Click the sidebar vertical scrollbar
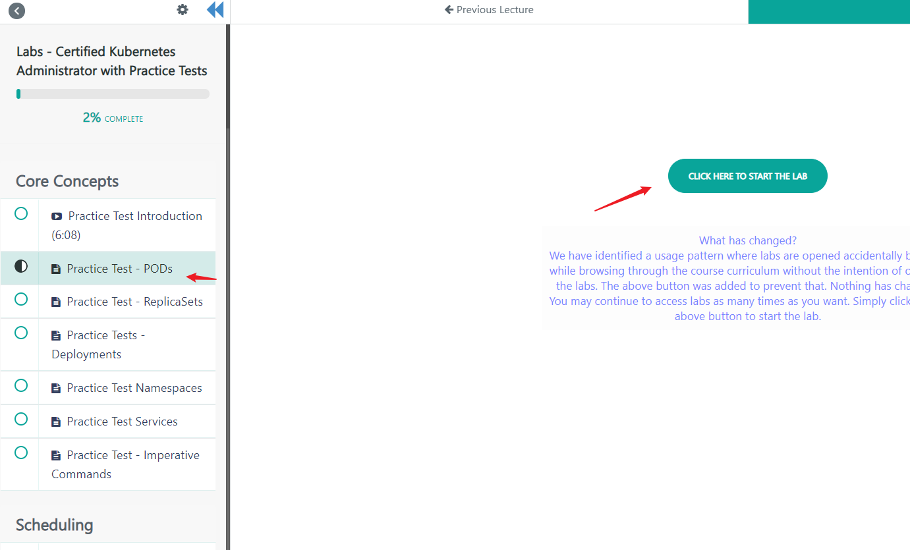The width and height of the screenshot is (910, 550). 228,76
